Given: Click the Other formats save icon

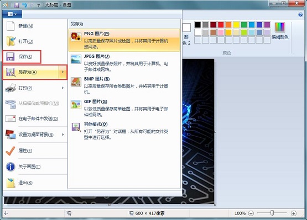Looking at the screenshot, I should 76,127.
